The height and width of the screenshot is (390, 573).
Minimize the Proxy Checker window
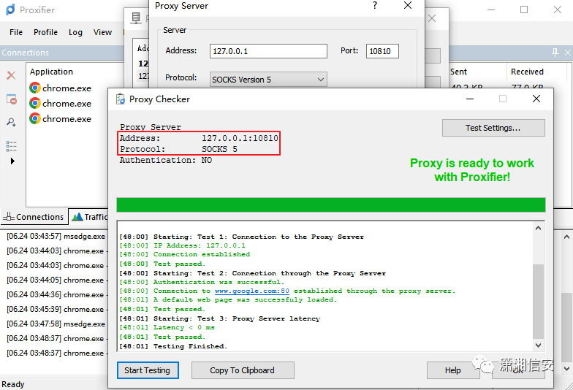[x=470, y=99]
